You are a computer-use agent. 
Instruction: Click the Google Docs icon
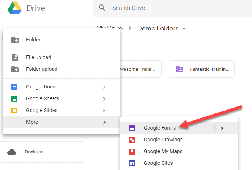pyautogui.click(x=14, y=87)
